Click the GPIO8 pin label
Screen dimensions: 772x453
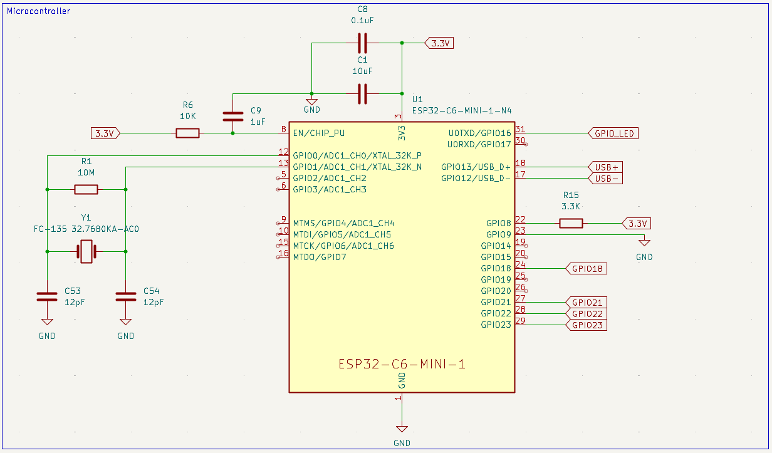point(499,223)
